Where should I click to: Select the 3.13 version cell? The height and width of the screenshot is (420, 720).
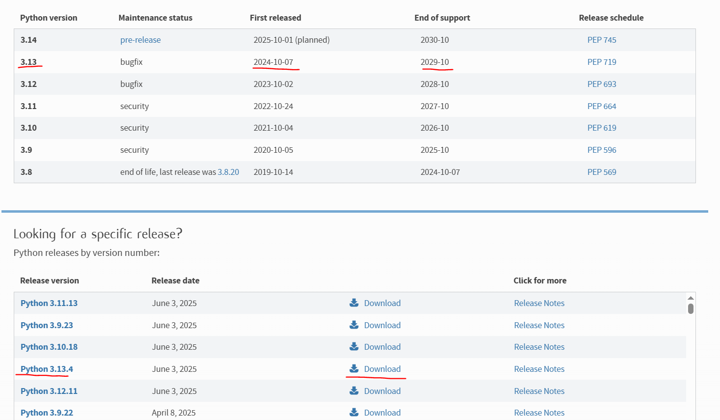tap(28, 62)
